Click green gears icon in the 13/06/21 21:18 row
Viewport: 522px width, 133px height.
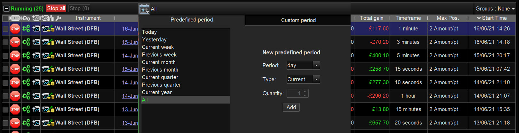26,123
